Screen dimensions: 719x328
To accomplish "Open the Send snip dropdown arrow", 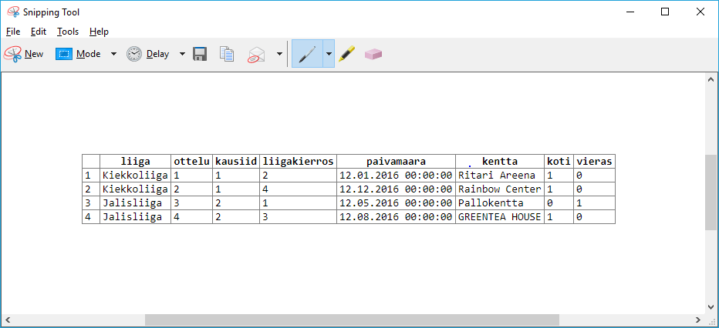I will click(279, 54).
